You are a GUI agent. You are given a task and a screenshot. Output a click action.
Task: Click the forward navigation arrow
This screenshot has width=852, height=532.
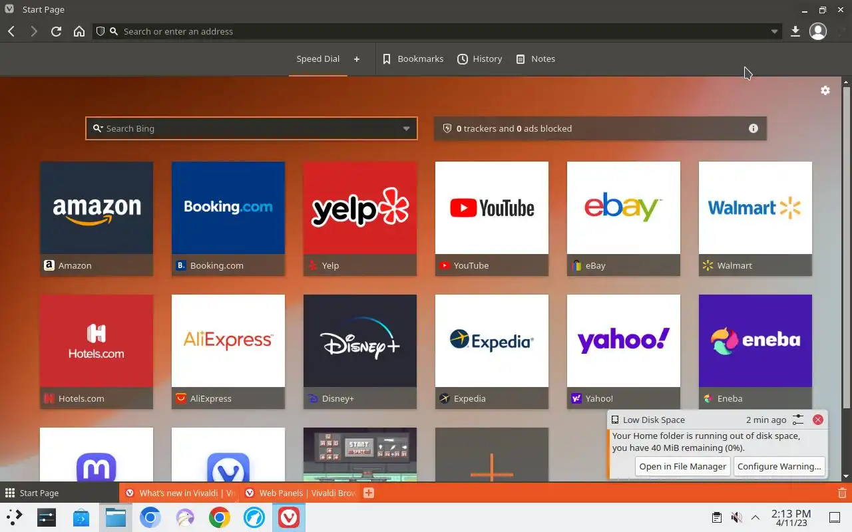tap(34, 31)
